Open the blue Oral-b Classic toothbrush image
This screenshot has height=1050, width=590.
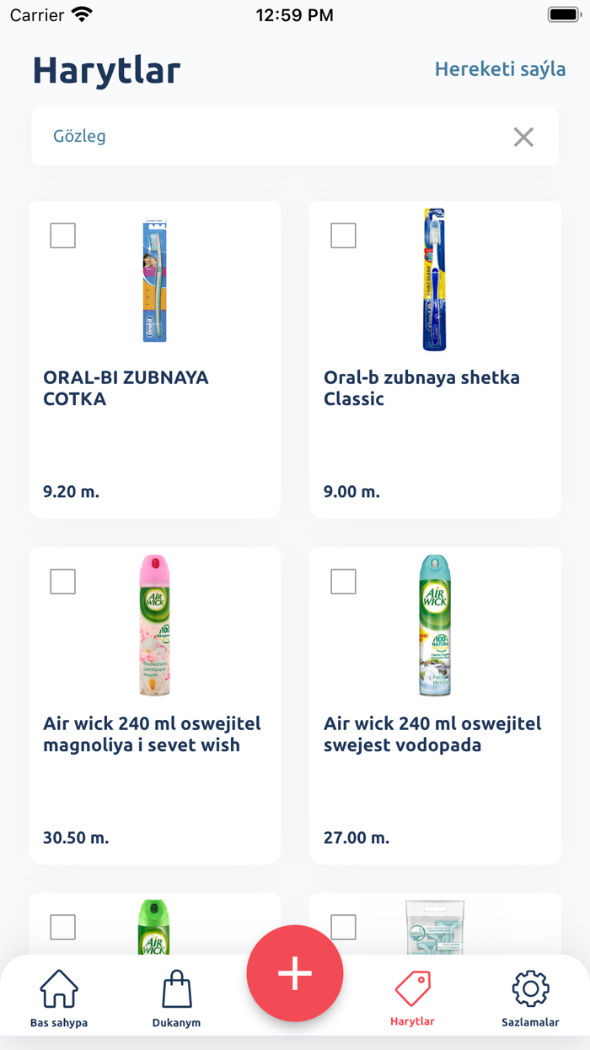pos(434,280)
